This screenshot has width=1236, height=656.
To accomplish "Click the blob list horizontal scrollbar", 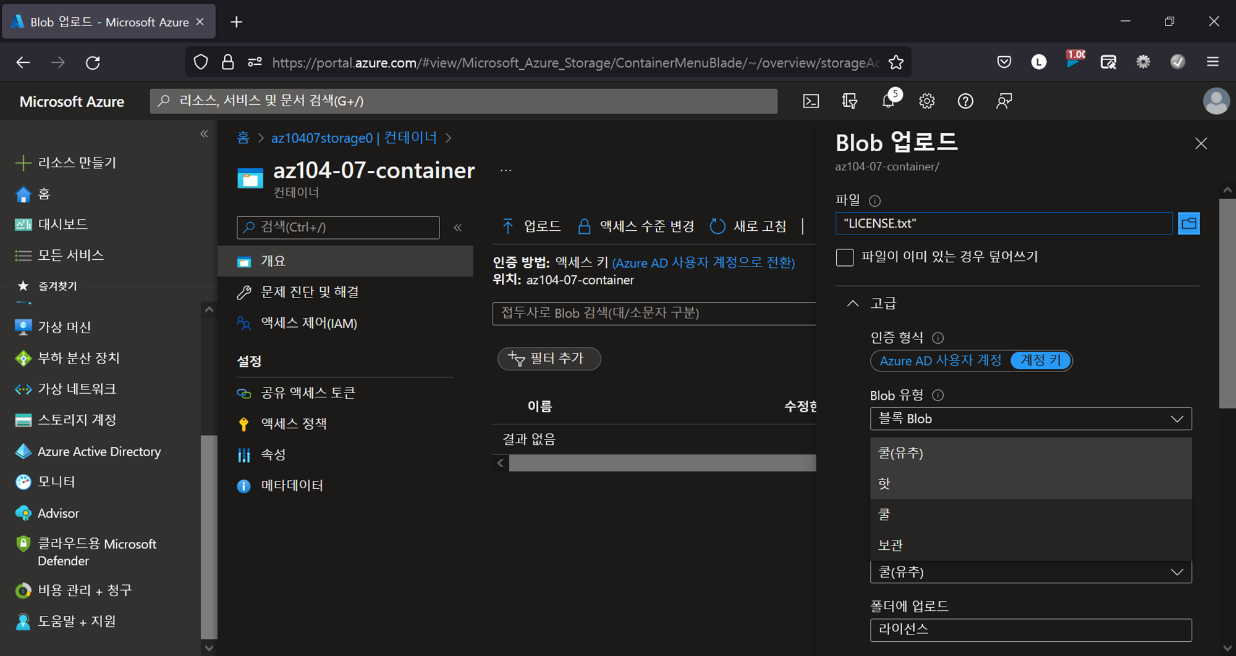I will click(662, 463).
